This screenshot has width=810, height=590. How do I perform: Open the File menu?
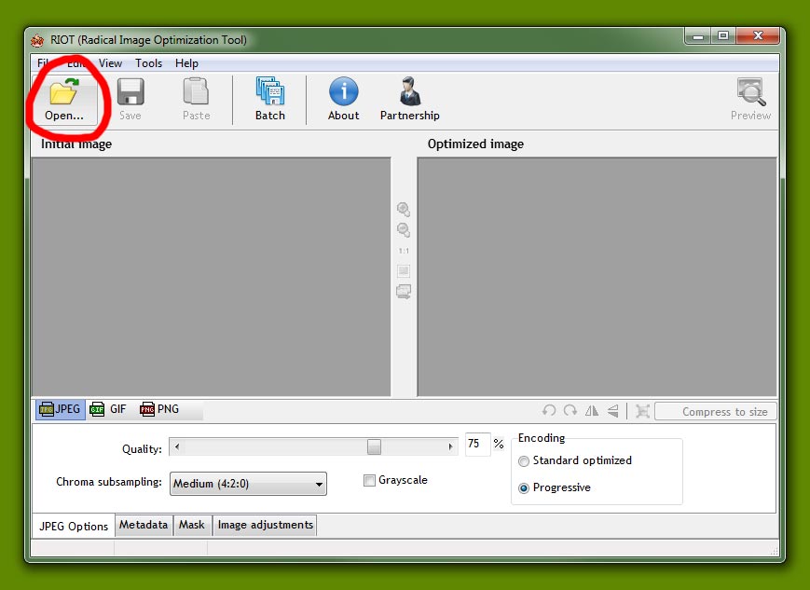[x=43, y=63]
